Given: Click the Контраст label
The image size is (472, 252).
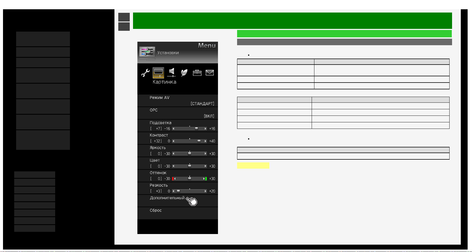Looking at the screenshot, I should click(x=159, y=135).
